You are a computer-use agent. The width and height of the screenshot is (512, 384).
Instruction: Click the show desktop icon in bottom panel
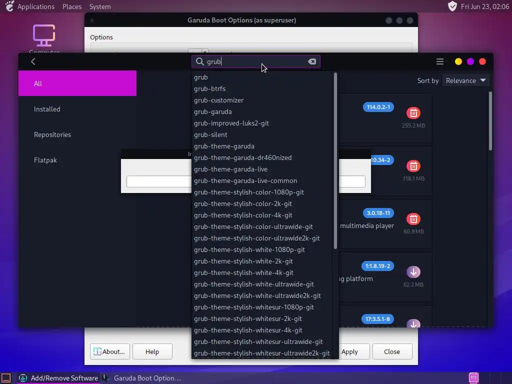click(x=6, y=378)
